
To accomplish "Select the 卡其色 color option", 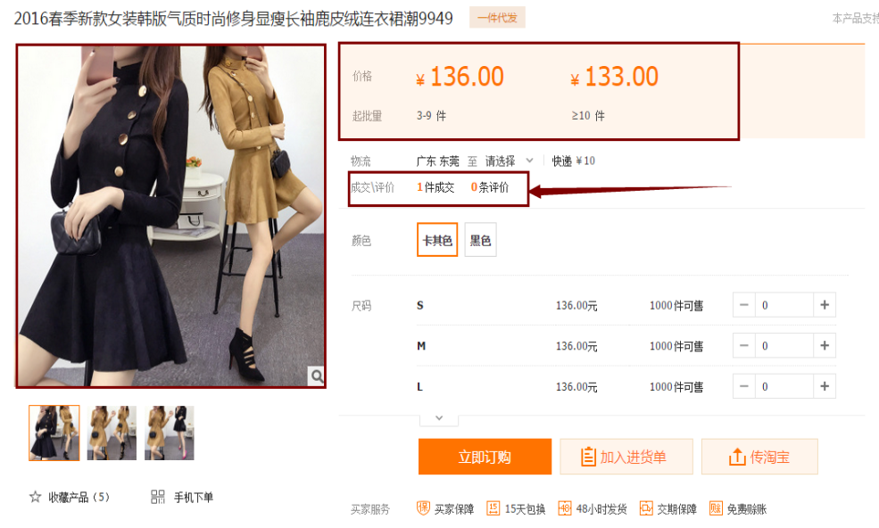I will [x=437, y=240].
